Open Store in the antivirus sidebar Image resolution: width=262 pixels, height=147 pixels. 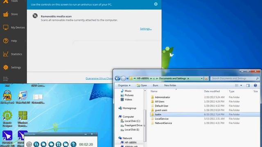click(x=10, y=14)
